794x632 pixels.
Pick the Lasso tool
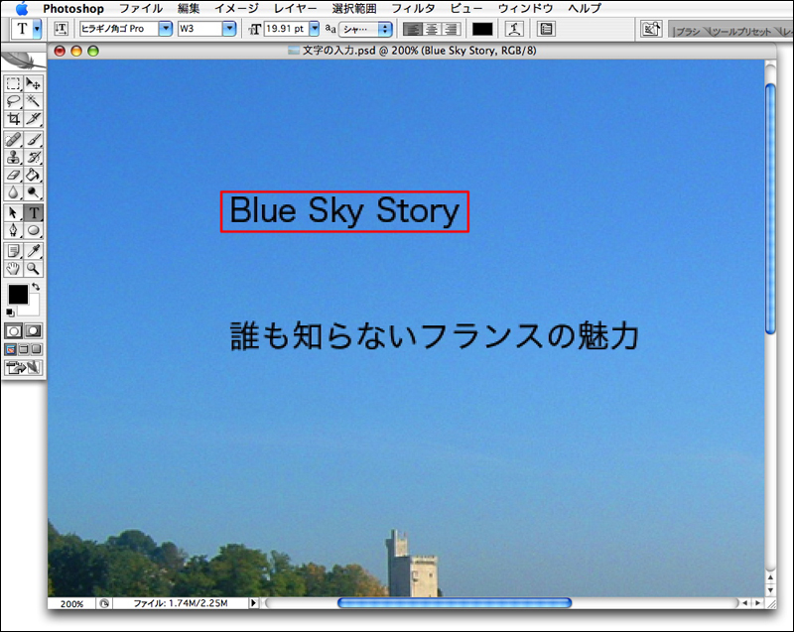[x=14, y=101]
